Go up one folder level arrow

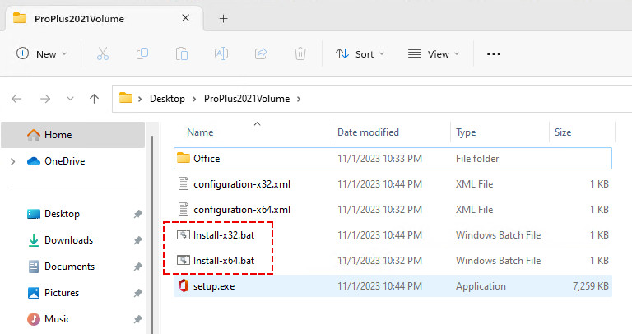(94, 99)
